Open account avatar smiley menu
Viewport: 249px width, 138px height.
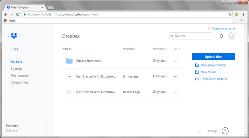click(x=232, y=36)
